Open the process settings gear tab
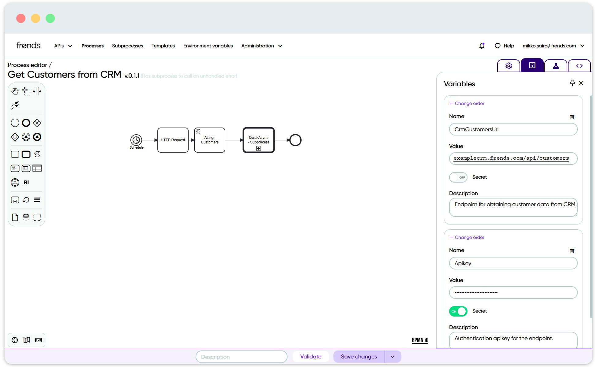This screenshot has width=597, height=367. [x=508, y=65]
